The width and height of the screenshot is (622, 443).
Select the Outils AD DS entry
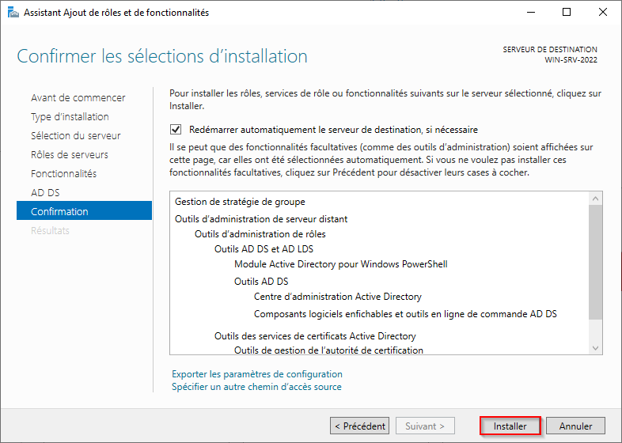pyautogui.click(x=261, y=282)
